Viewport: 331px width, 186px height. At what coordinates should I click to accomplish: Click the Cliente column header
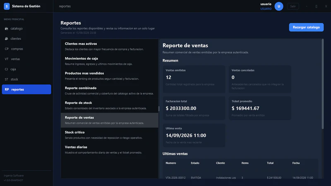(221, 163)
